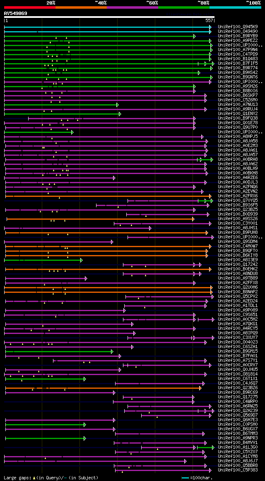Viewport: 265px width, 481px height.
Task: Select the UniRef100_A9SS26 label
Action: point(238,219)
